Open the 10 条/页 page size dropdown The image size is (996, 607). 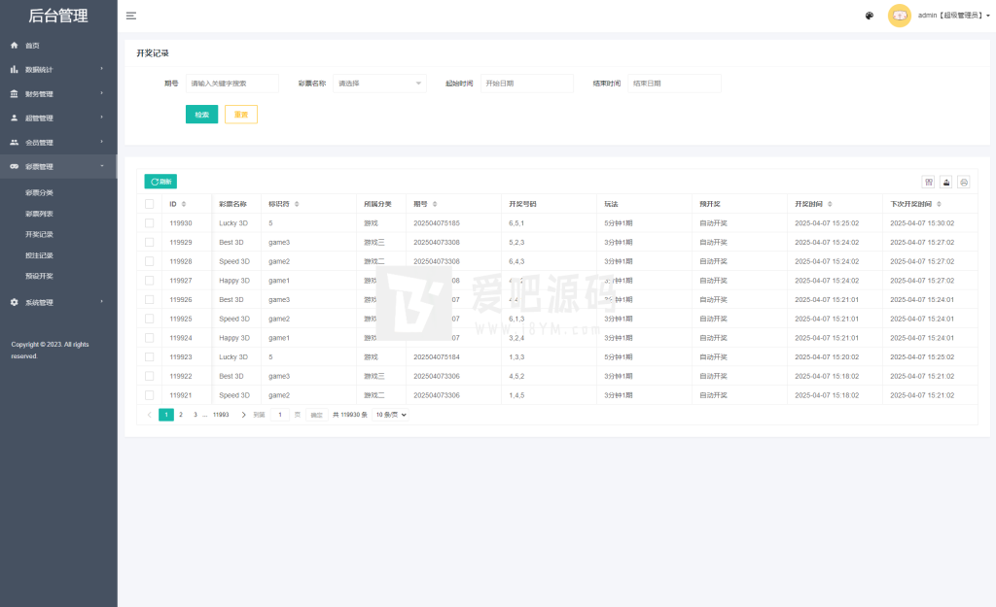click(x=391, y=415)
